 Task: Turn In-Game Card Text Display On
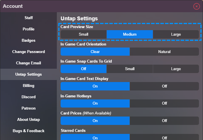(95, 86)
